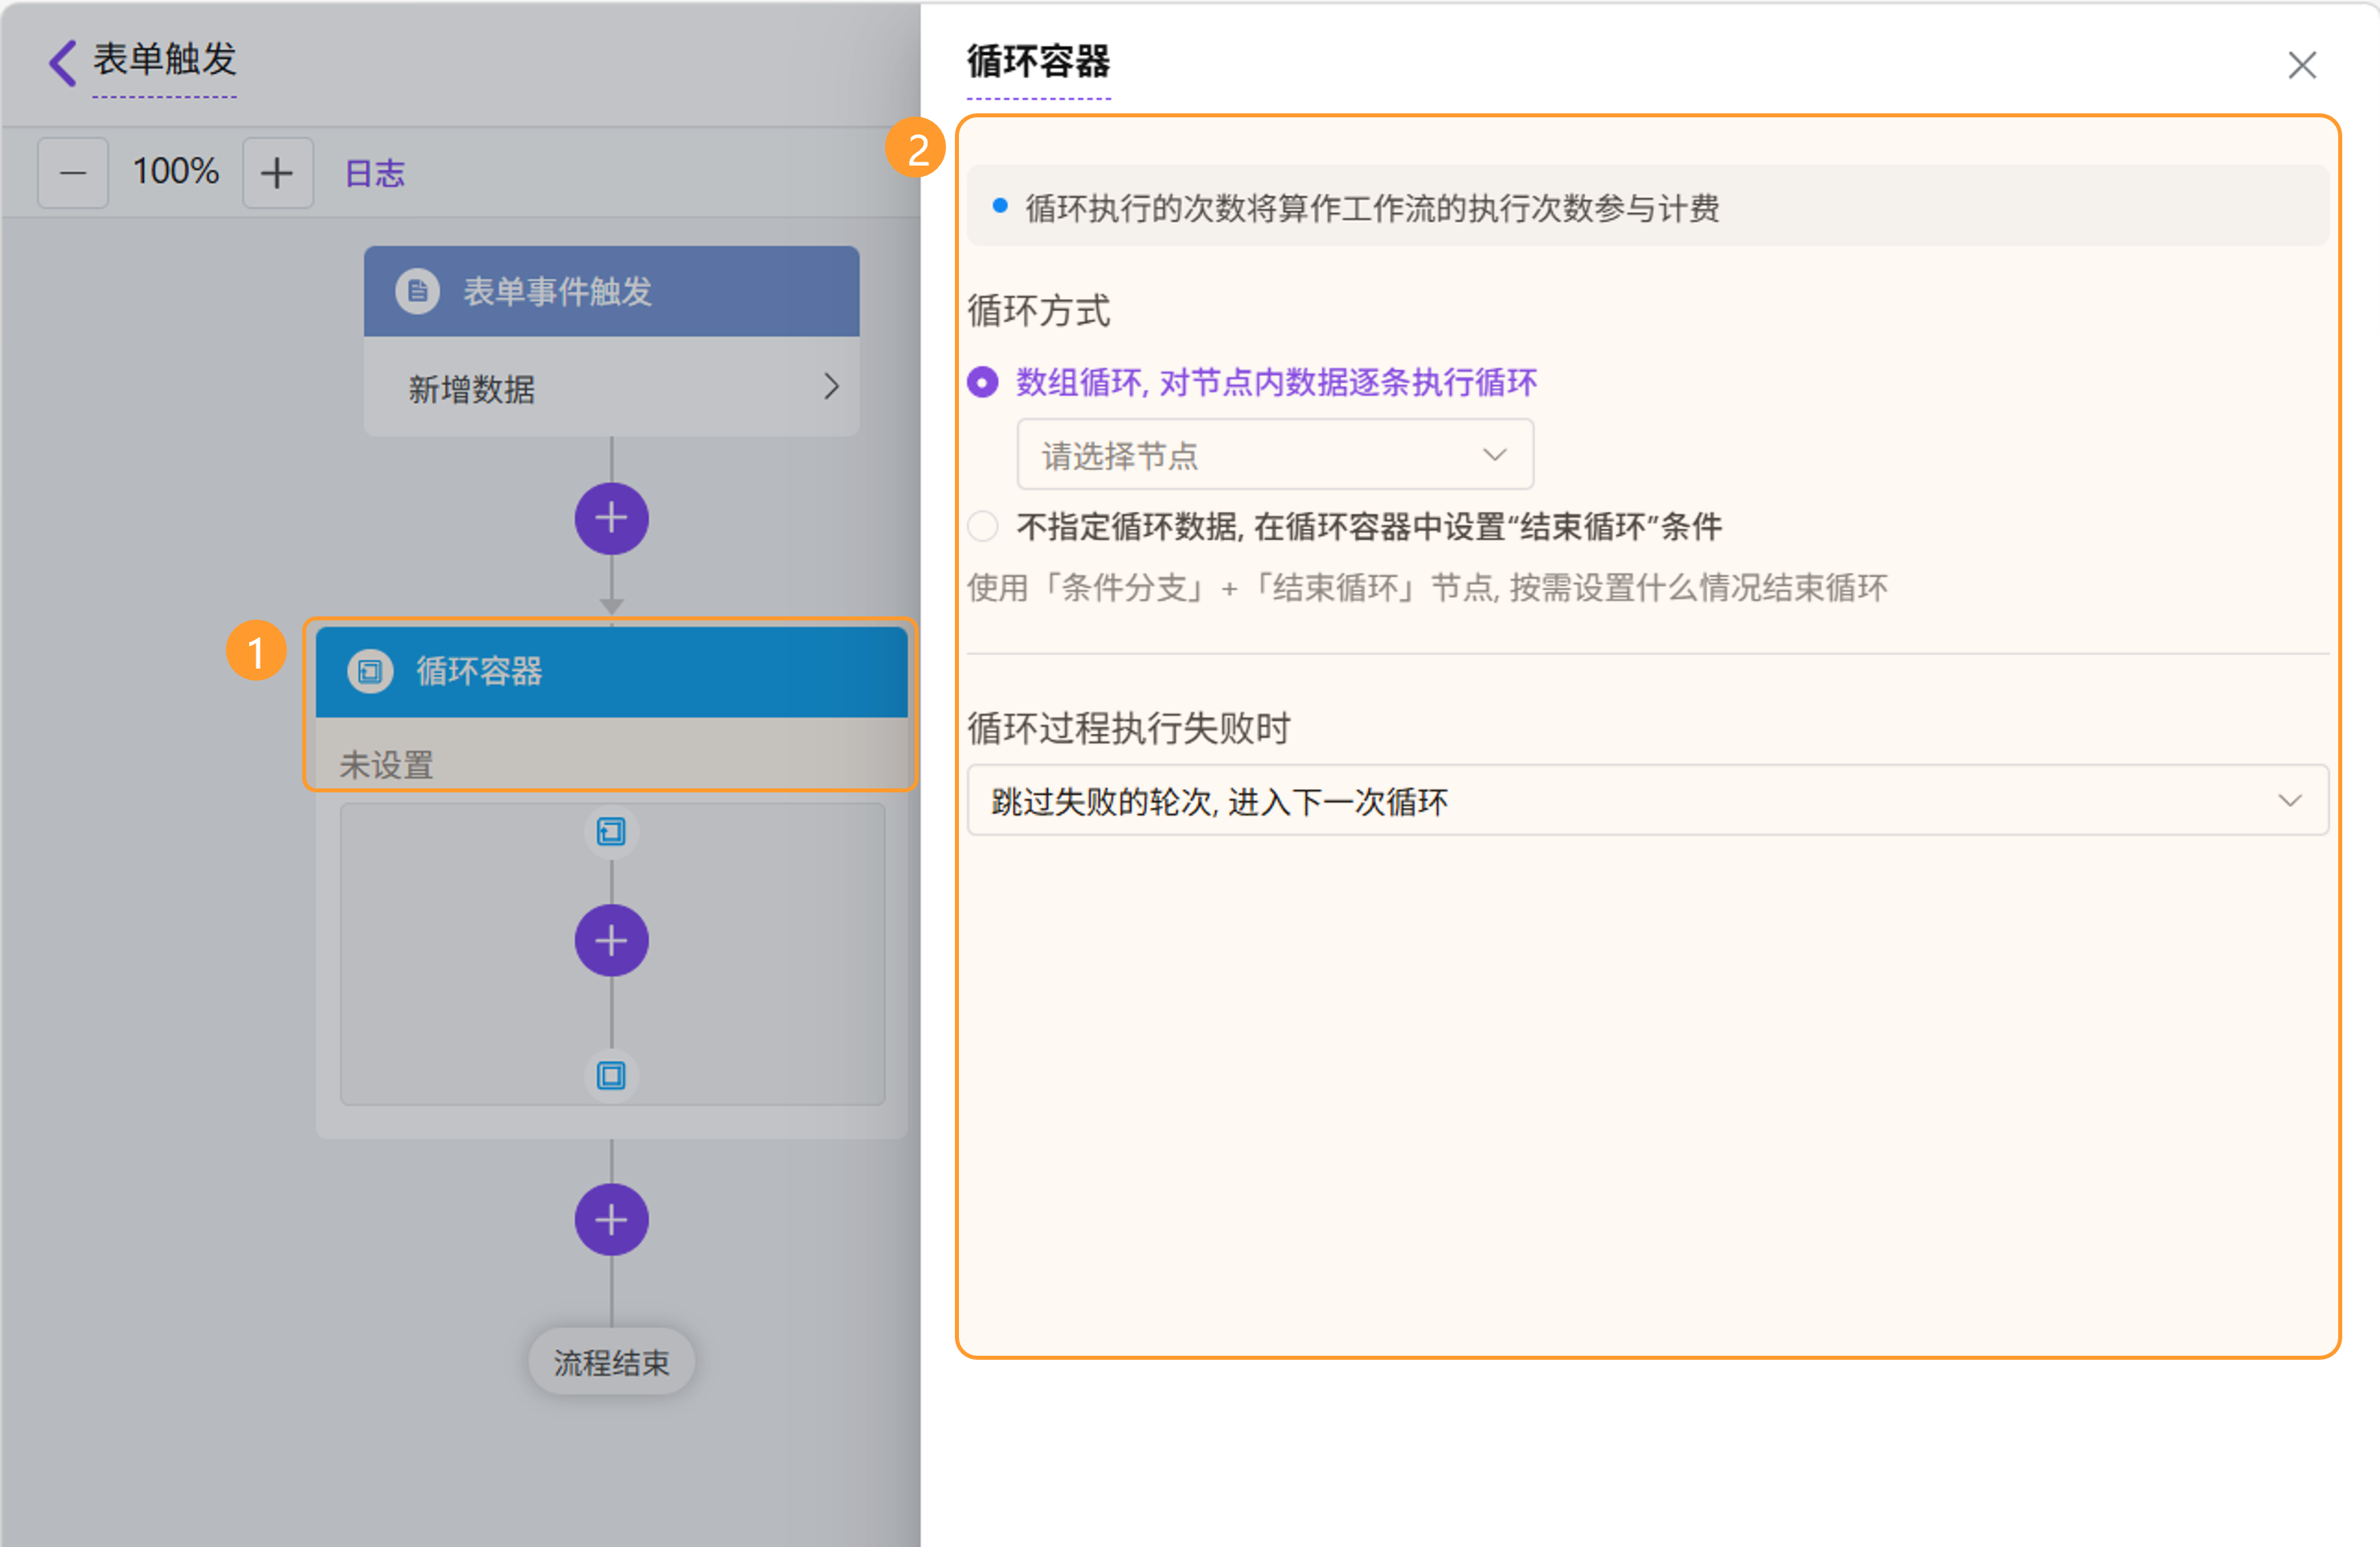
Task: Click the 表单事件触发 node document icon
Action: [x=417, y=291]
